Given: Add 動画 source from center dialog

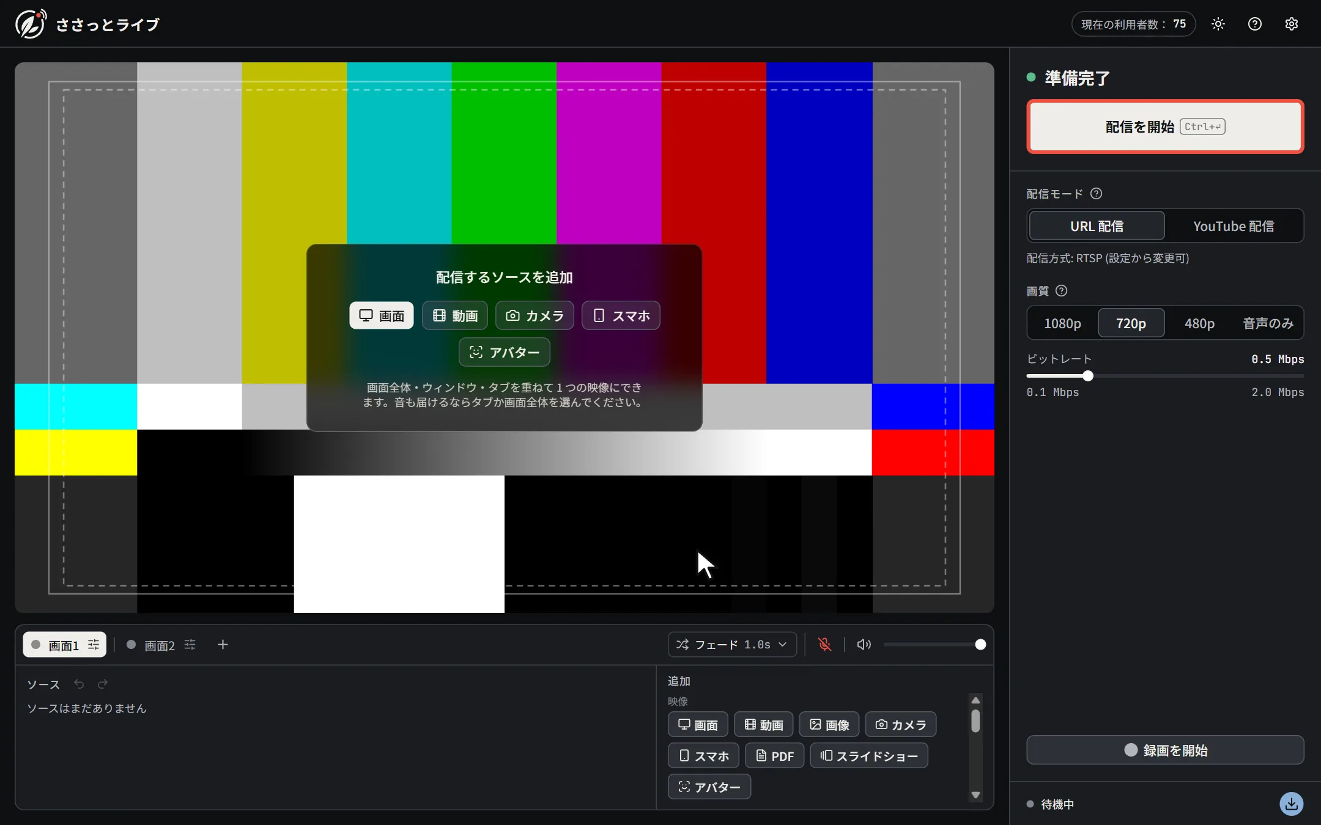Looking at the screenshot, I should (455, 315).
